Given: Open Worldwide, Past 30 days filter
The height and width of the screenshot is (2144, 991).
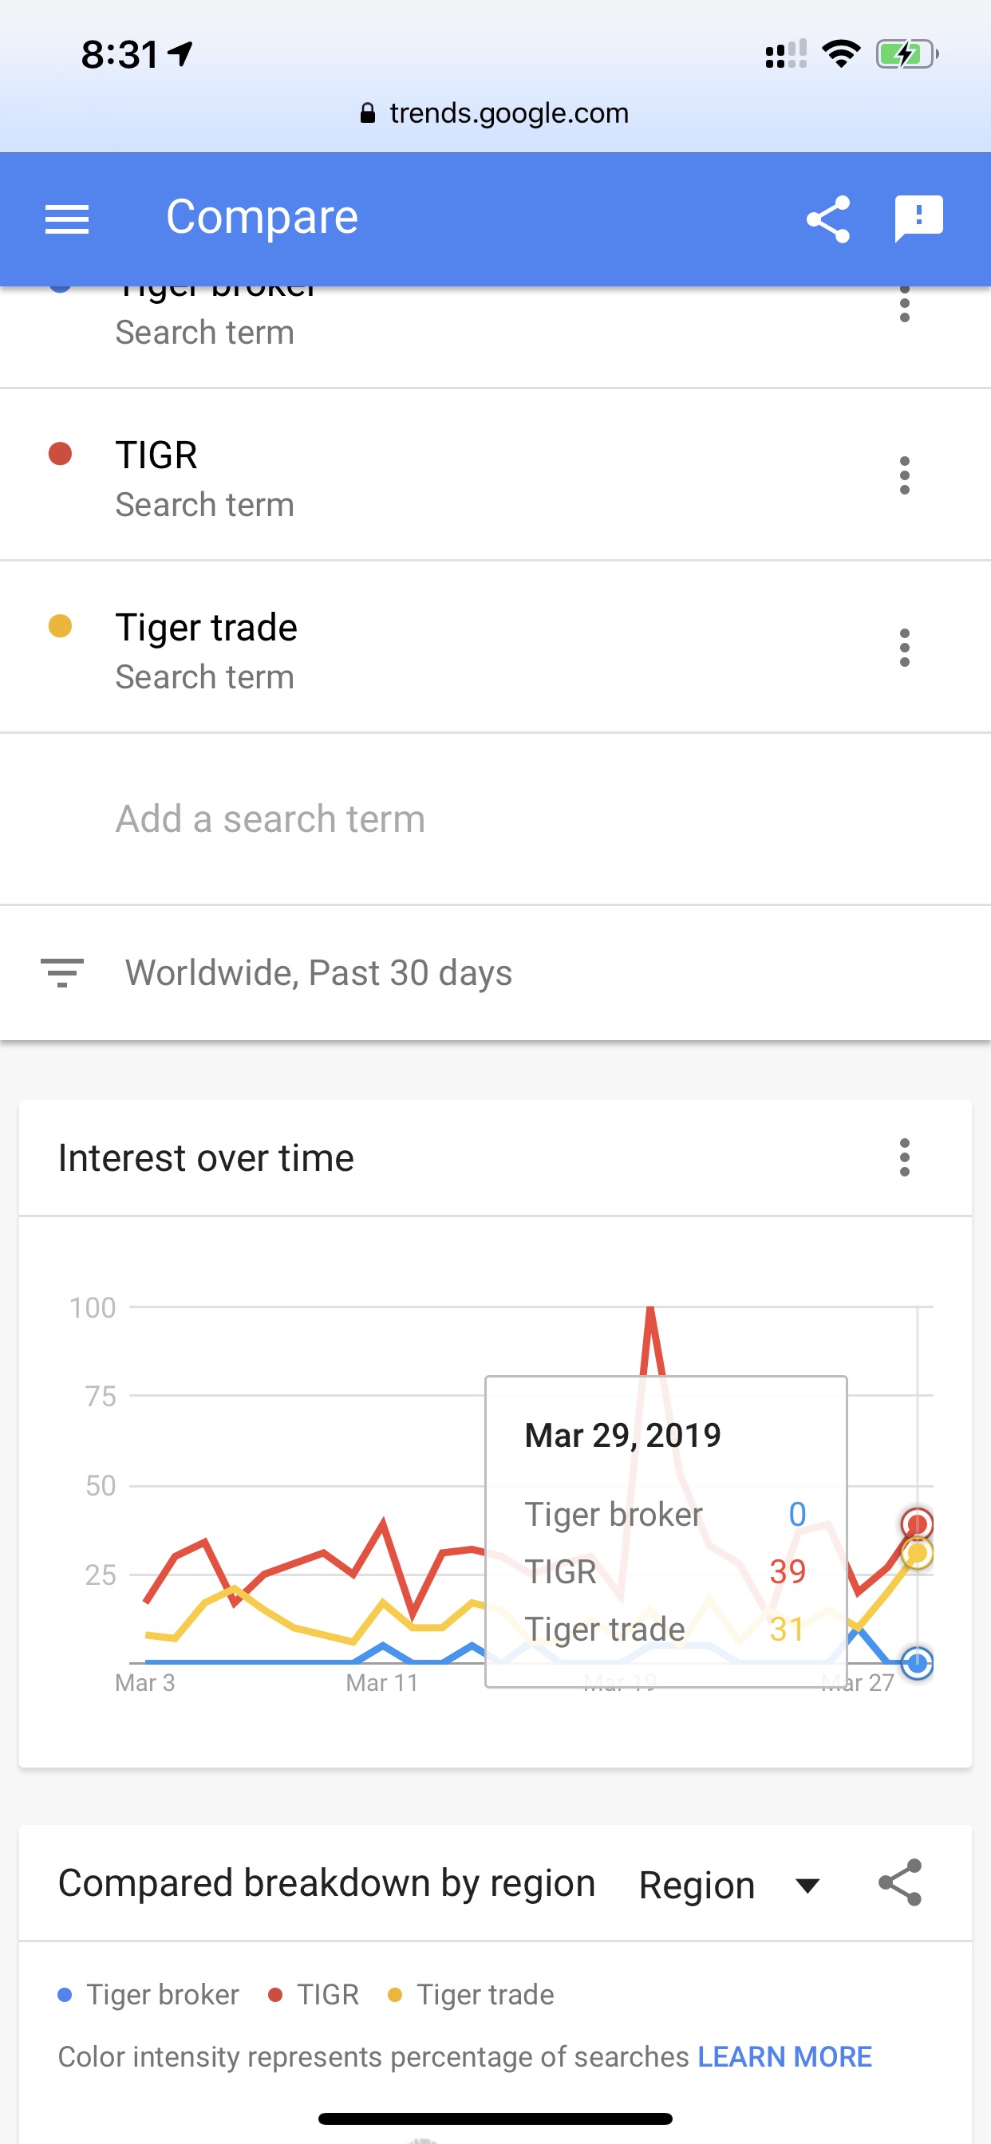Looking at the screenshot, I should point(318,972).
